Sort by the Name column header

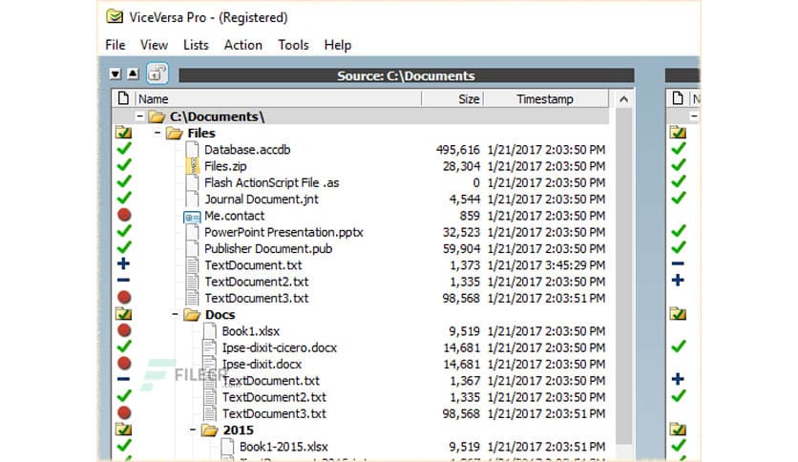point(279,98)
